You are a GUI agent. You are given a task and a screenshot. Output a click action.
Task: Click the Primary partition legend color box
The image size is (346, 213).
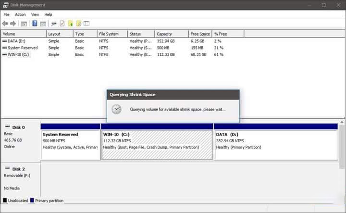pos(32,200)
